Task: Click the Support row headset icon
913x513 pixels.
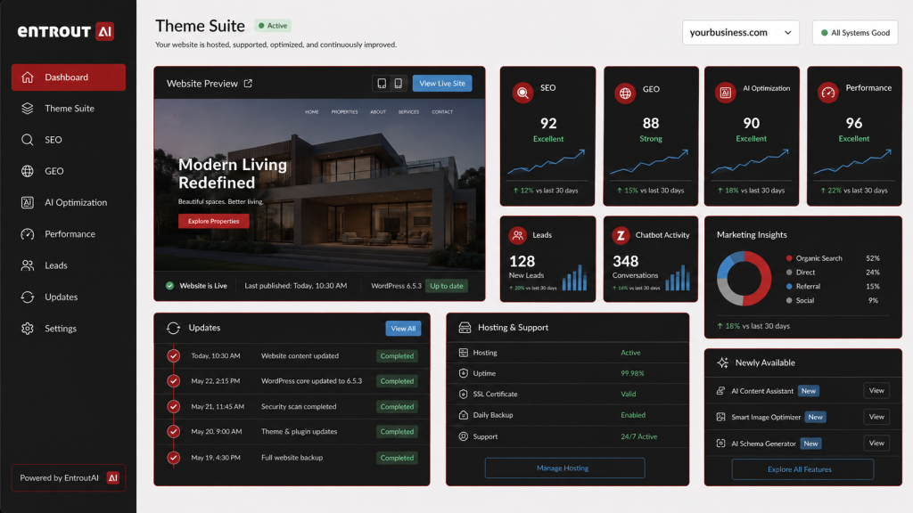Action: tap(464, 436)
